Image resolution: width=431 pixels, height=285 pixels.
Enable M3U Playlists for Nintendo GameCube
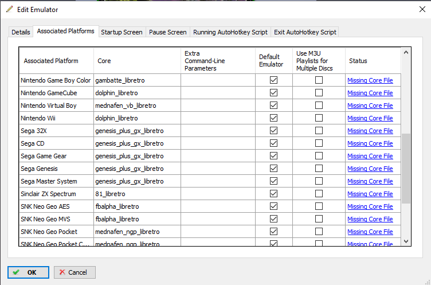[319, 93]
